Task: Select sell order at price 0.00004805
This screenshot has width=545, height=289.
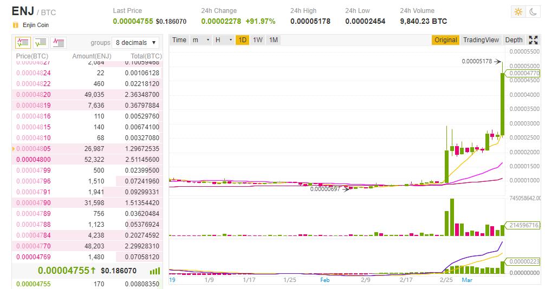Action: pyautogui.click(x=87, y=149)
